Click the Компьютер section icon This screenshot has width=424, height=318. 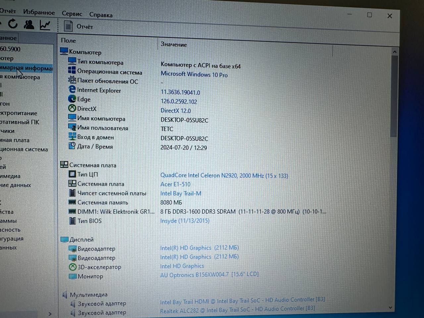(64, 51)
